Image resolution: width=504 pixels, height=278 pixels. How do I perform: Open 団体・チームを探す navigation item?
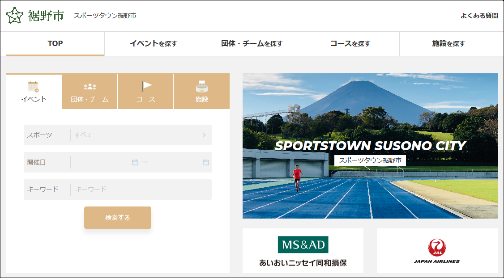click(x=252, y=44)
